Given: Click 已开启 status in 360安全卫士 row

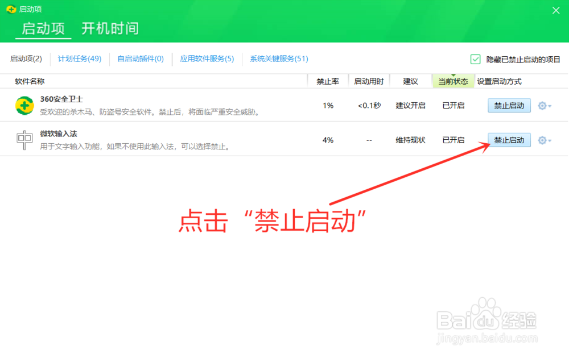Looking at the screenshot, I should click(453, 106).
